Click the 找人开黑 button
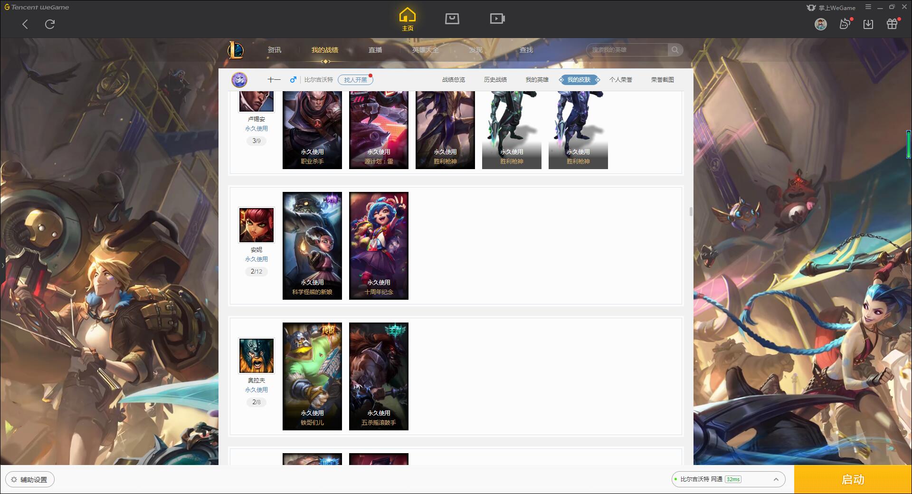 point(355,80)
